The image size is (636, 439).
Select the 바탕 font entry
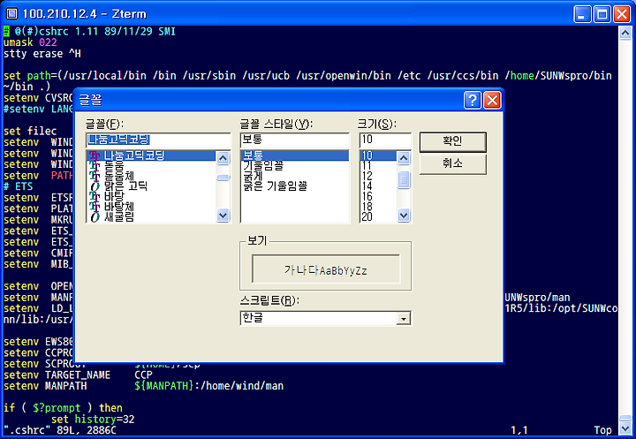114,196
